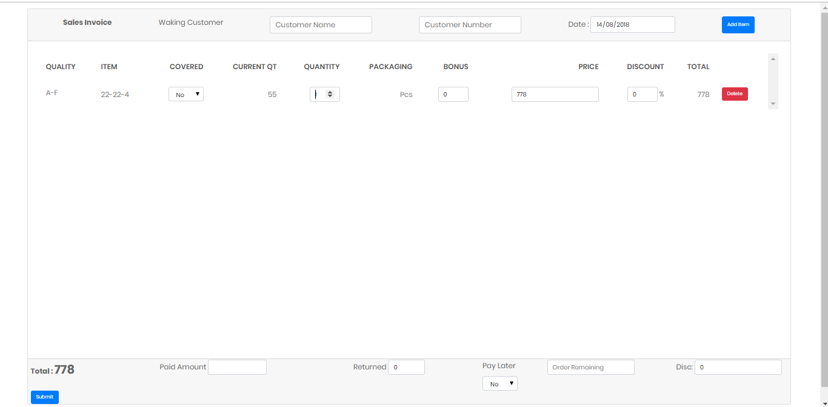Click the QUANTITY column header
The width and height of the screenshot is (828, 407).
[x=322, y=67]
